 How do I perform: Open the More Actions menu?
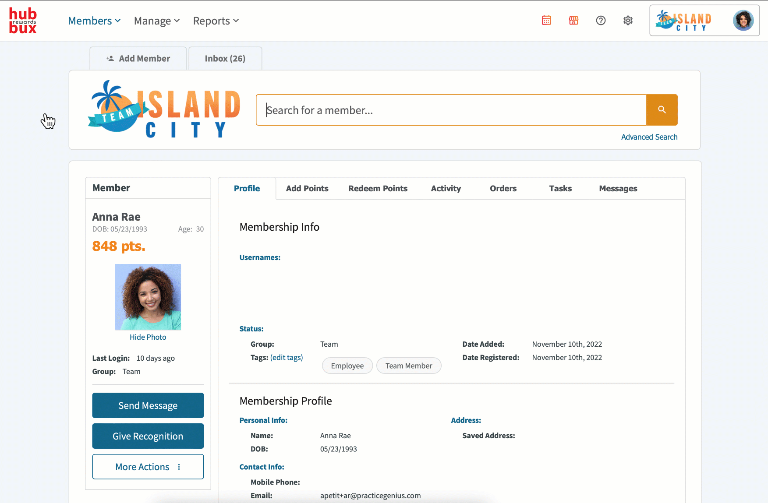tap(148, 467)
